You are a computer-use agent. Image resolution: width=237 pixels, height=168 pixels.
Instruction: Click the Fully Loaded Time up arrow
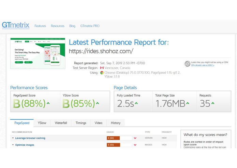point(136,103)
